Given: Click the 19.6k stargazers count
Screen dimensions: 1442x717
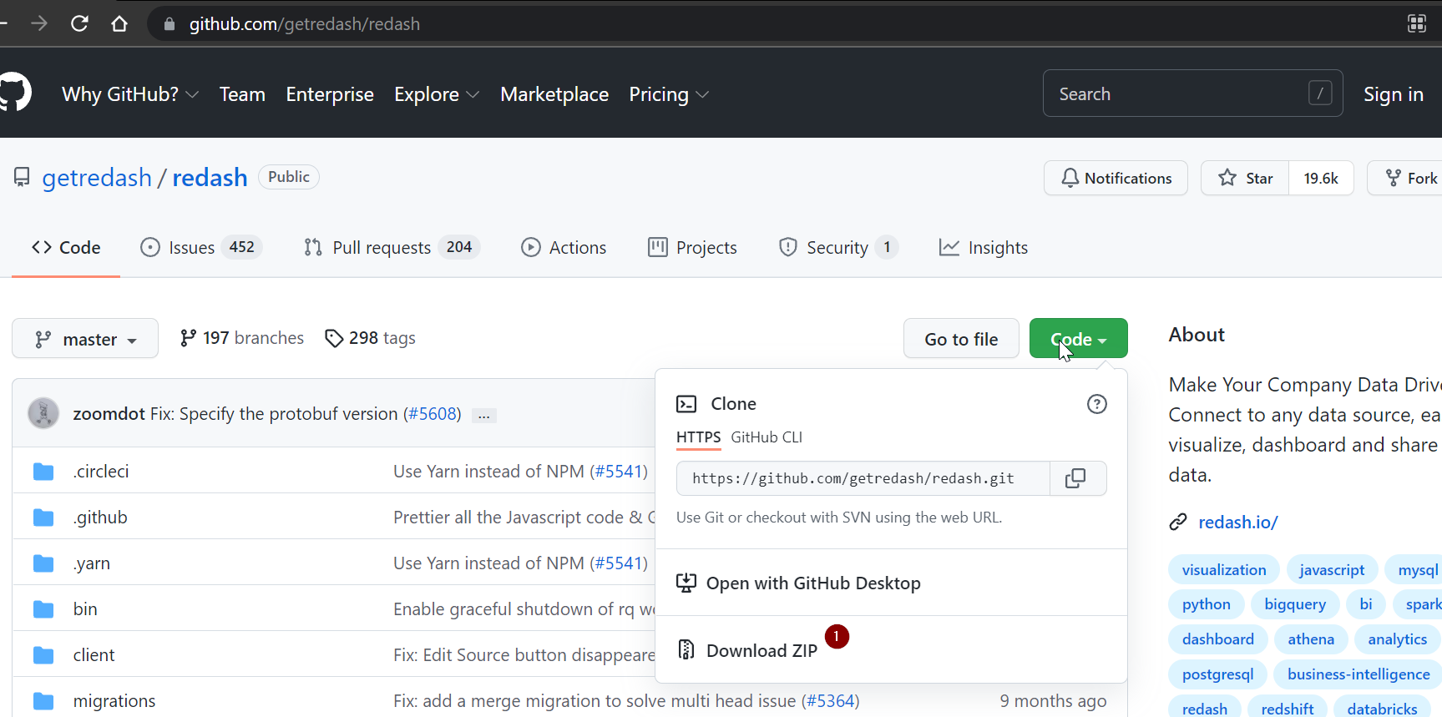Looking at the screenshot, I should tap(1321, 178).
